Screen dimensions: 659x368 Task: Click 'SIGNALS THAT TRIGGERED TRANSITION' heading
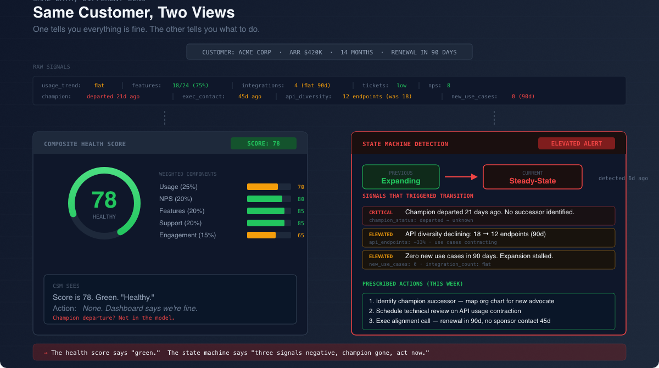click(418, 196)
